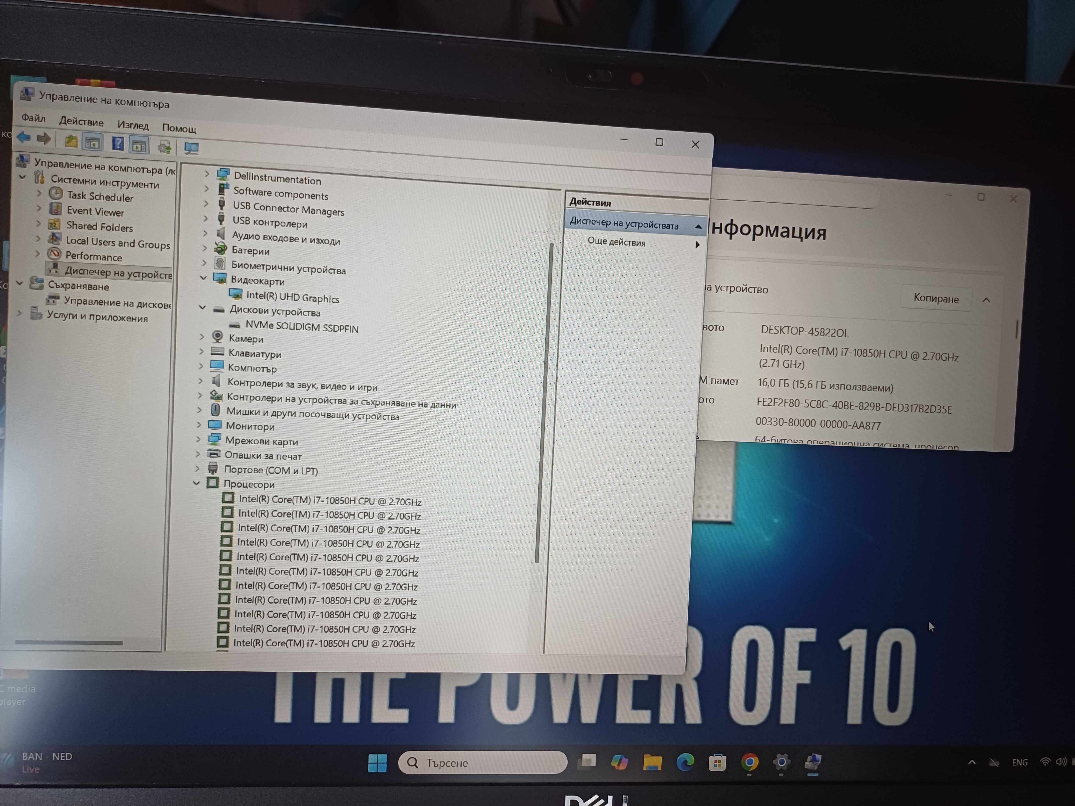Open the Действие menu

(81, 122)
